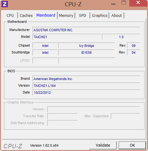Click the BIOS brand American Megatrends Inc.
This screenshot has width=148, height=151.
tap(86, 79)
